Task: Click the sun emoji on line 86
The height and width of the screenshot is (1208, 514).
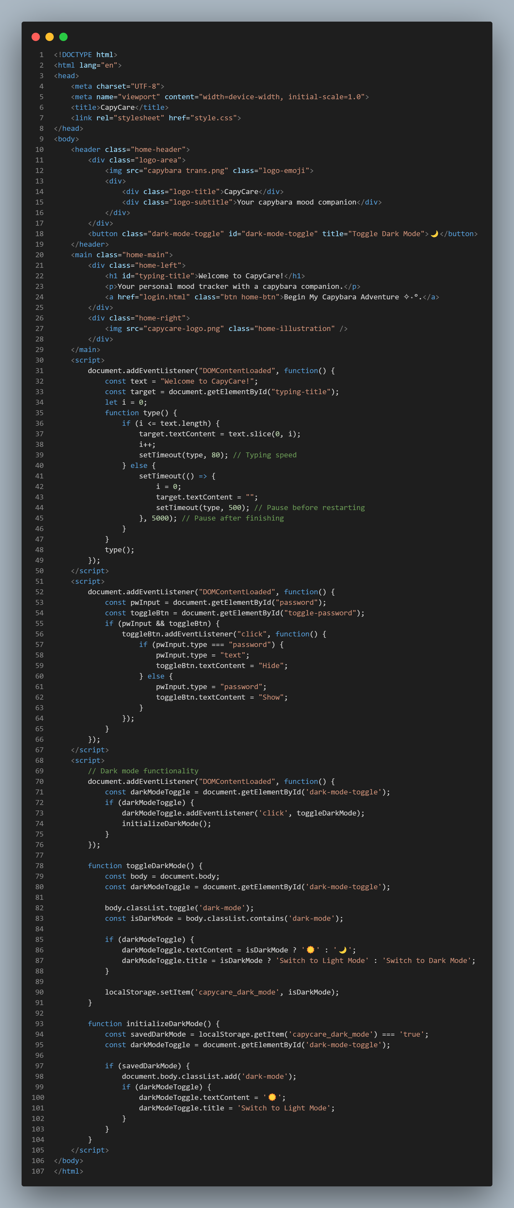Action: [x=310, y=950]
